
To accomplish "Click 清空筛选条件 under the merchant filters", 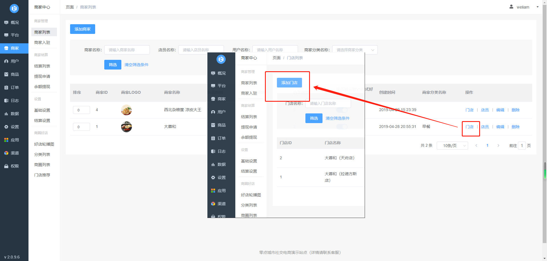I will tap(136, 65).
